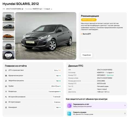The image size is (132, 121).
Task: Click the '3 за всё время' owners badge
Action: click(54, 91)
